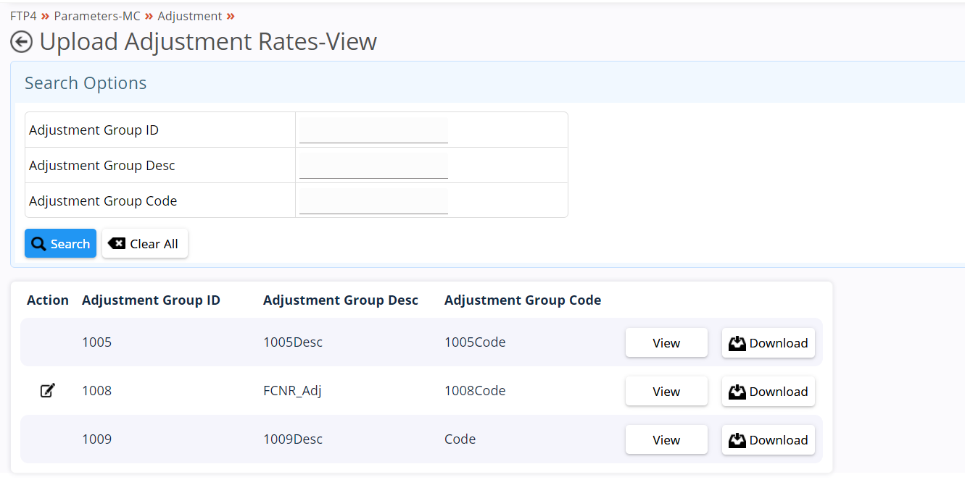Screen dimensions: 965x485
Task: Click the Adjustment Group Code column header
Action: [523, 300]
